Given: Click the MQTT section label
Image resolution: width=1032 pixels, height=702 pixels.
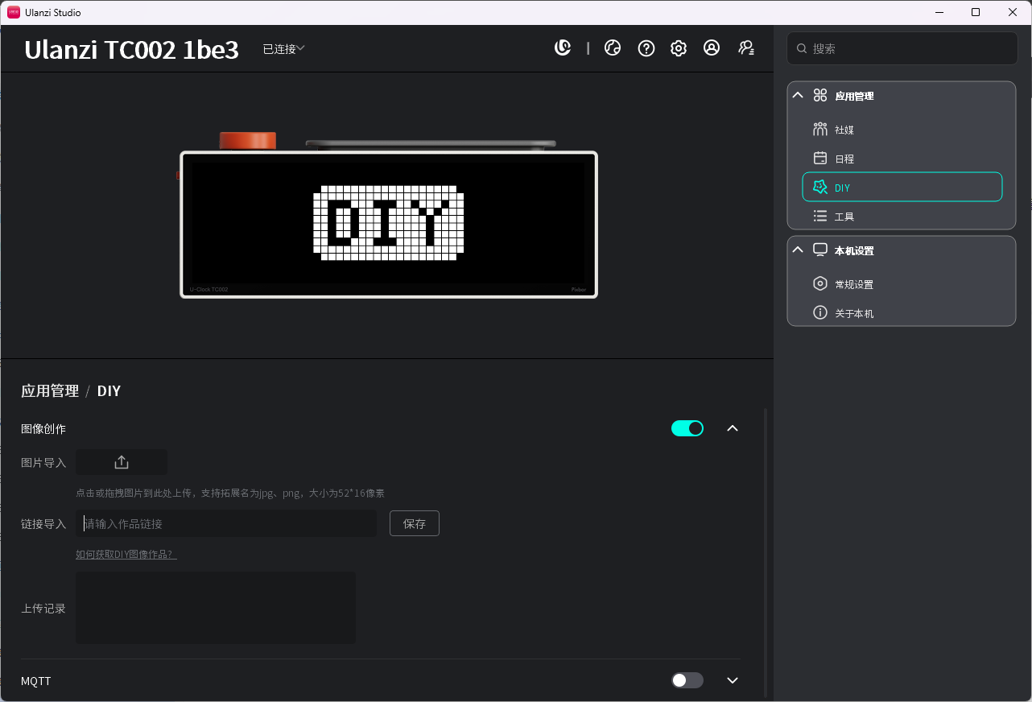Looking at the screenshot, I should point(36,681).
